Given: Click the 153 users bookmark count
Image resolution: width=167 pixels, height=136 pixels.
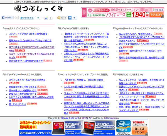Looking at the screenshot, I should point(143,40).
